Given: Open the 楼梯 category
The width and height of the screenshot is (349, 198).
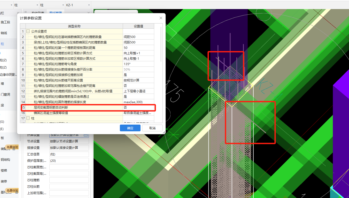Looking at the screenshot, I should (x=4, y=170).
